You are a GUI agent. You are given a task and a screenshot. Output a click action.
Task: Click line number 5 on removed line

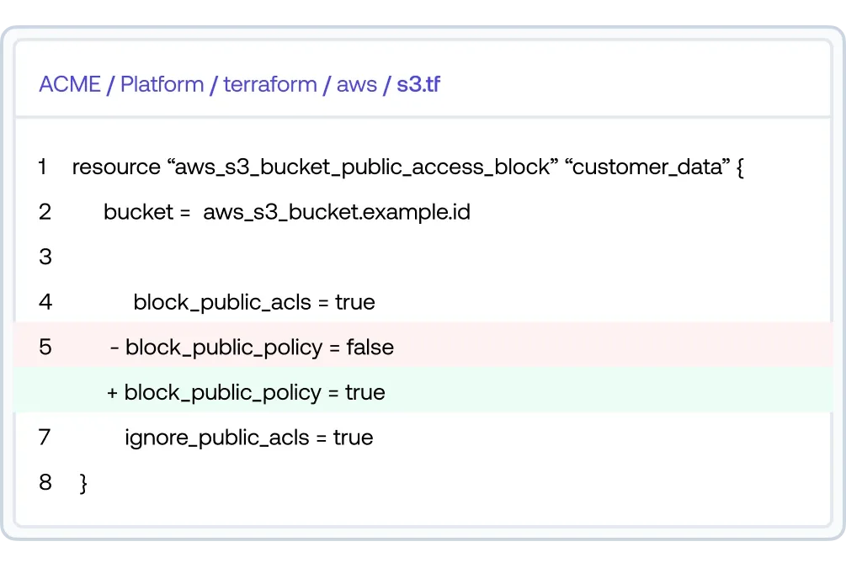click(x=45, y=347)
